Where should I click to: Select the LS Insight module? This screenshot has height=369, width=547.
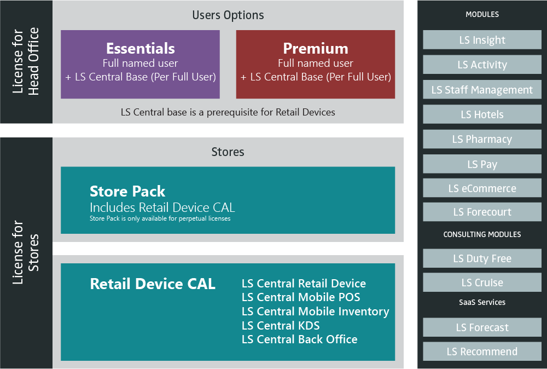pos(482,40)
